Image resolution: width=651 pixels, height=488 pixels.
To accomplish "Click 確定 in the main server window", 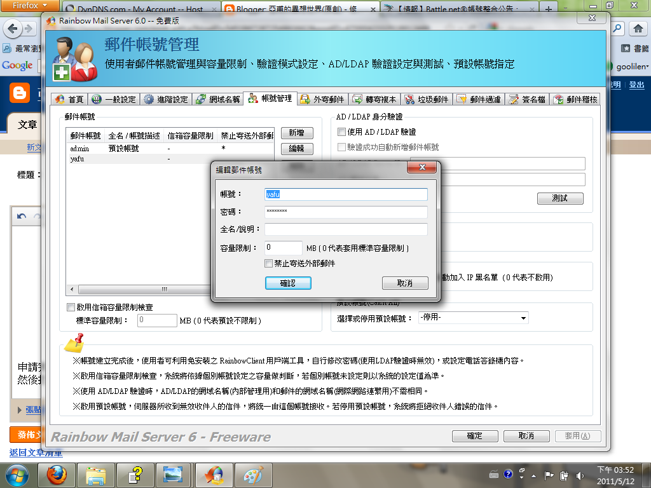I will [475, 436].
